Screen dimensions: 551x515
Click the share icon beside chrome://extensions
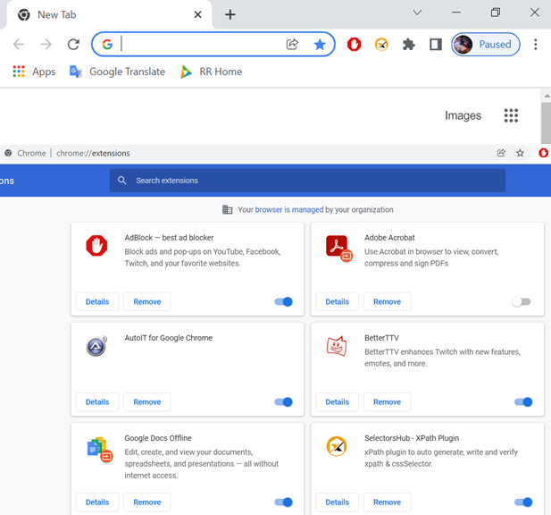[501, 153]
